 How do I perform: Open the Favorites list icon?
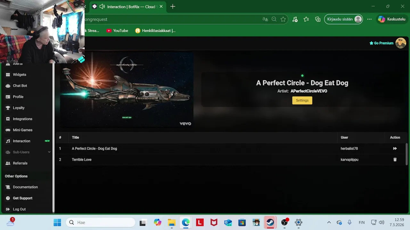pyautogui.click(x=306, y=19)
